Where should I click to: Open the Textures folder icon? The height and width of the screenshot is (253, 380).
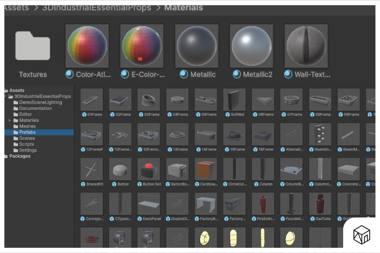tap(33, 46)
